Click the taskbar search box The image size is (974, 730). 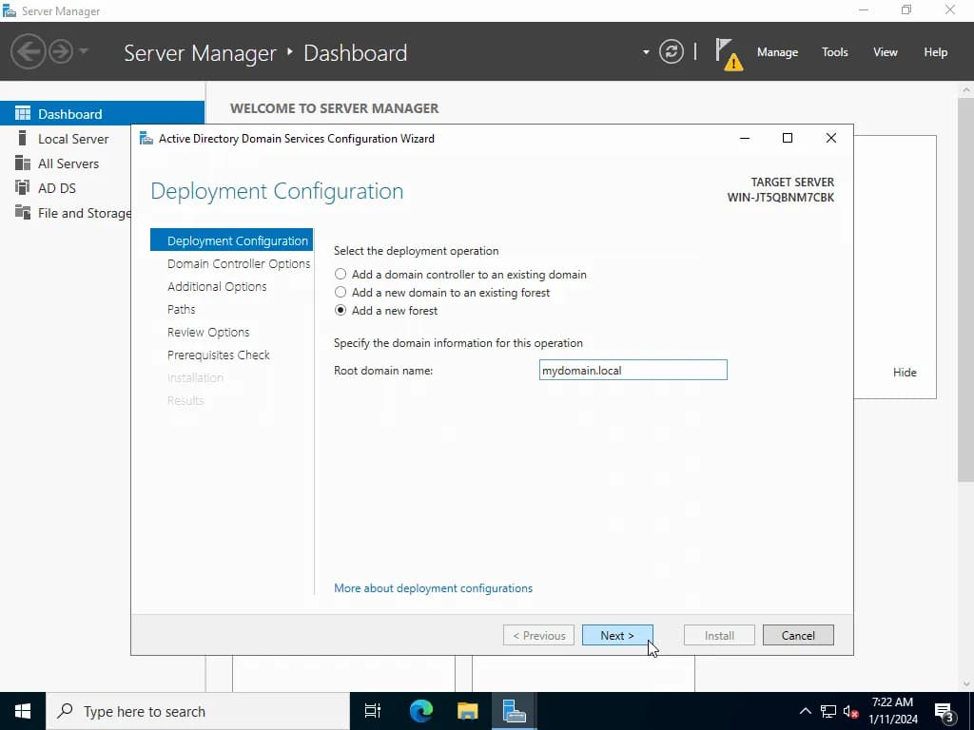pos(198,711)
